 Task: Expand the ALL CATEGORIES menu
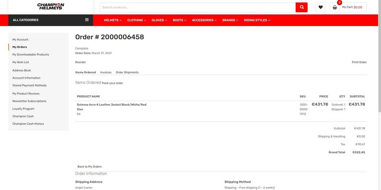pyautogui.click(x=51, y=20)
